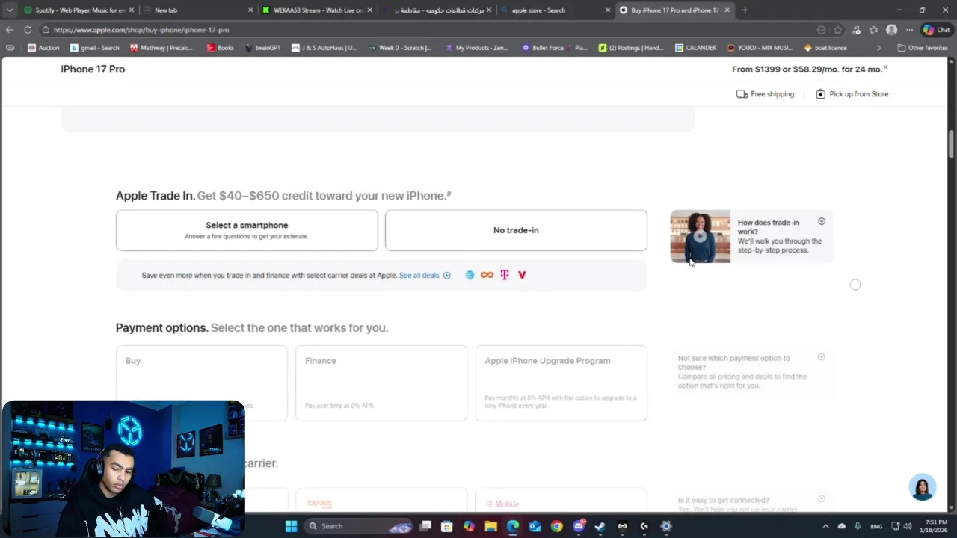
Task: Open the Settings gear in the taskbar
Action: coord(666,526)
